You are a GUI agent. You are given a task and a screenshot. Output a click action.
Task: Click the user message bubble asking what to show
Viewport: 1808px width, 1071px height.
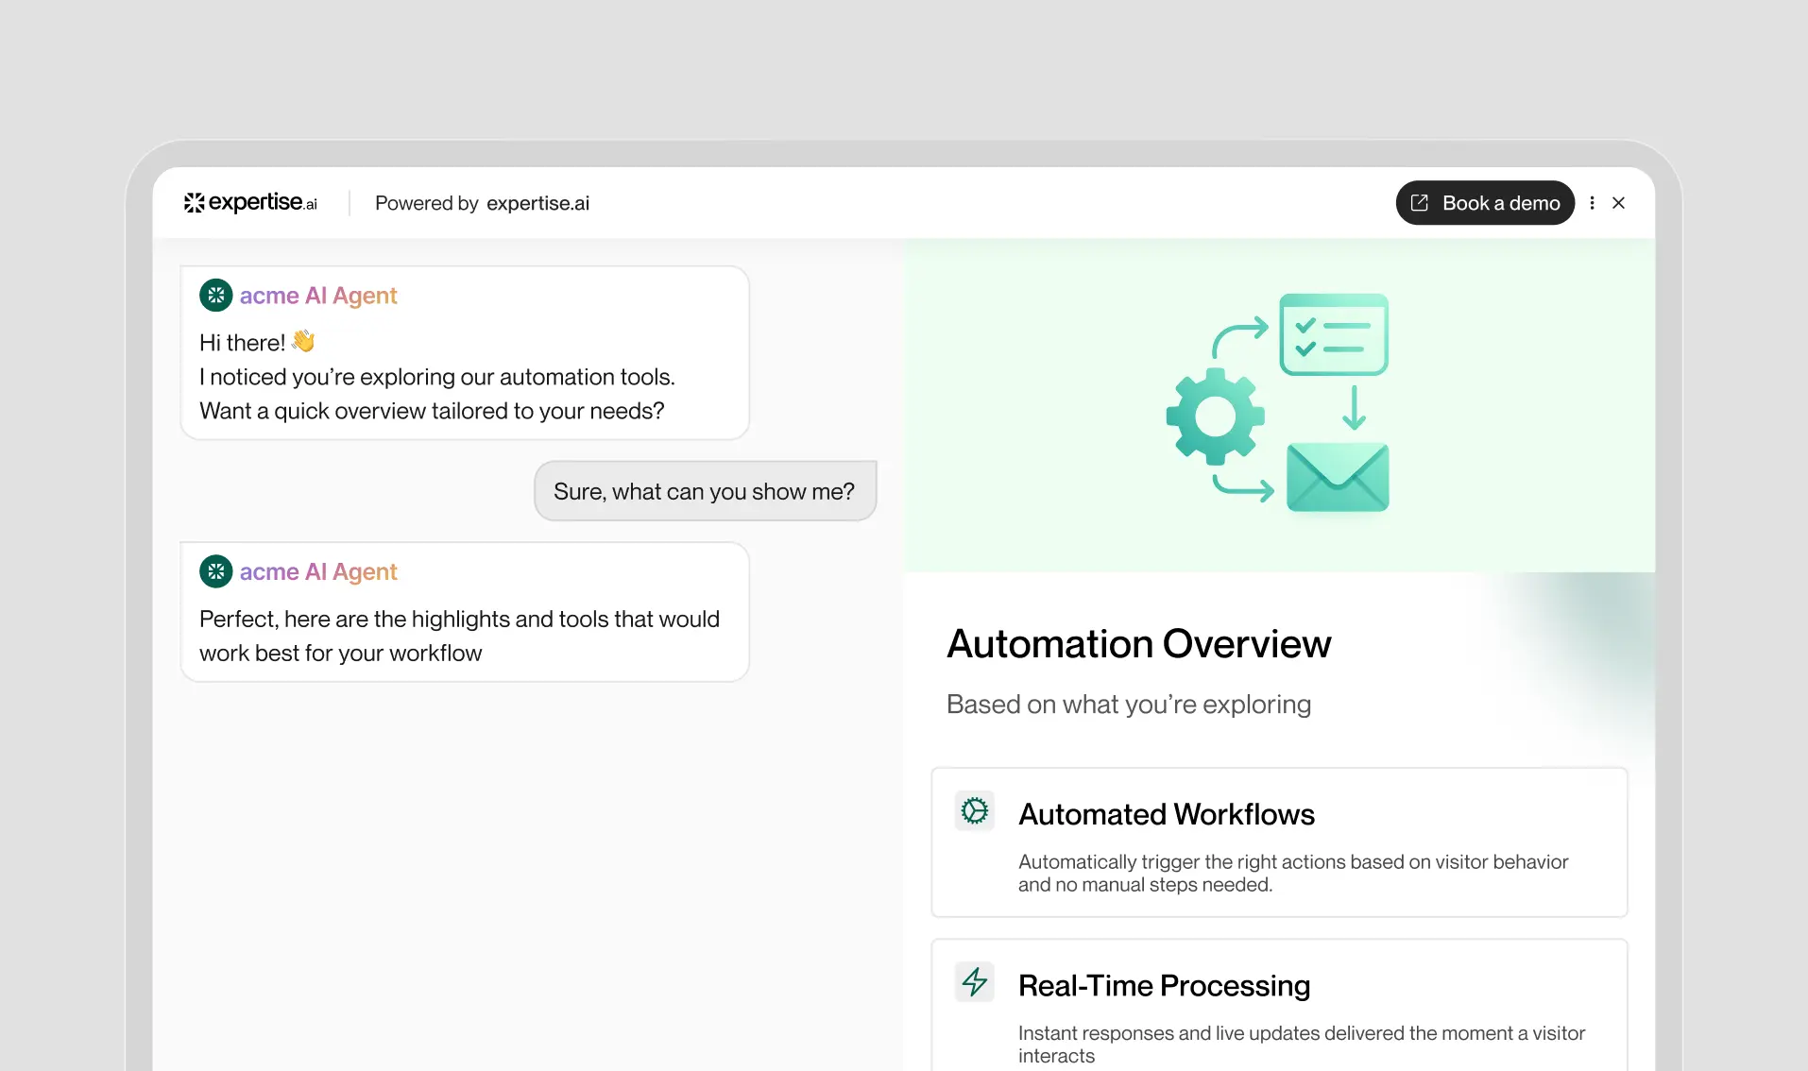tap(705, 490)
